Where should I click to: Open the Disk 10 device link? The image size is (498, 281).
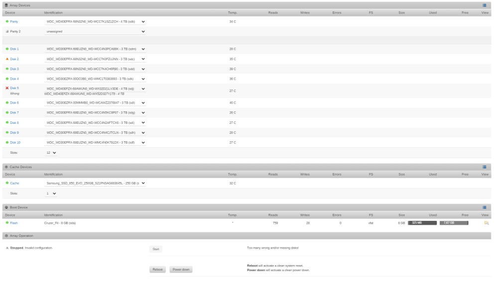point(15,142)
